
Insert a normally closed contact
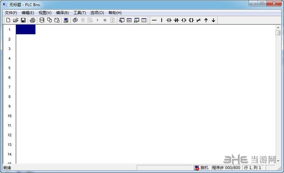177,20
